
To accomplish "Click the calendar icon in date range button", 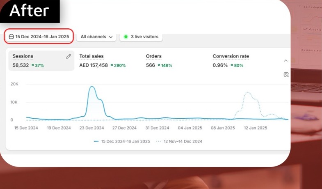I will tap(11, 37).
